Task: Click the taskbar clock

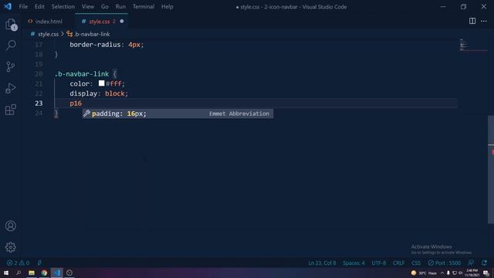Action: (472, 273)
